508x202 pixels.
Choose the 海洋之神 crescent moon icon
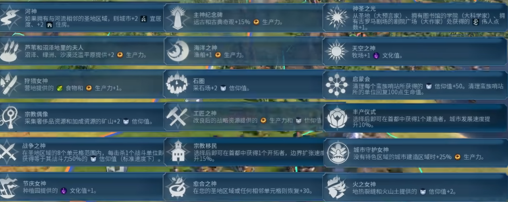tap(178, 52)
